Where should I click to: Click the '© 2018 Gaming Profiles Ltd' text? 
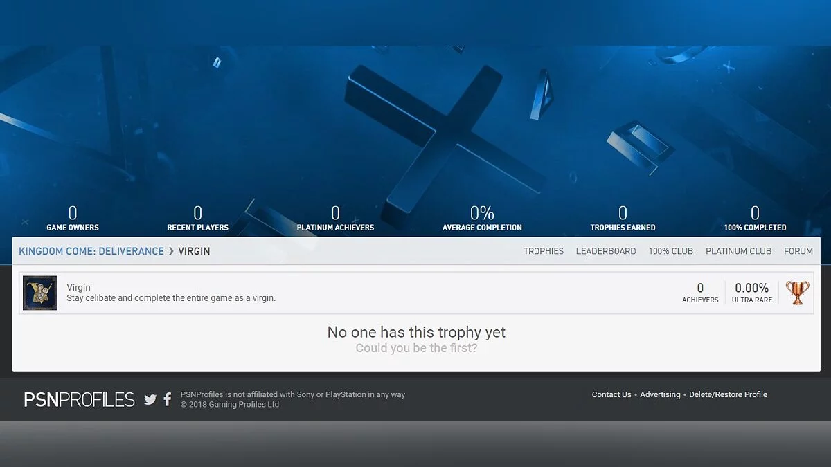[x=230, y=404]
